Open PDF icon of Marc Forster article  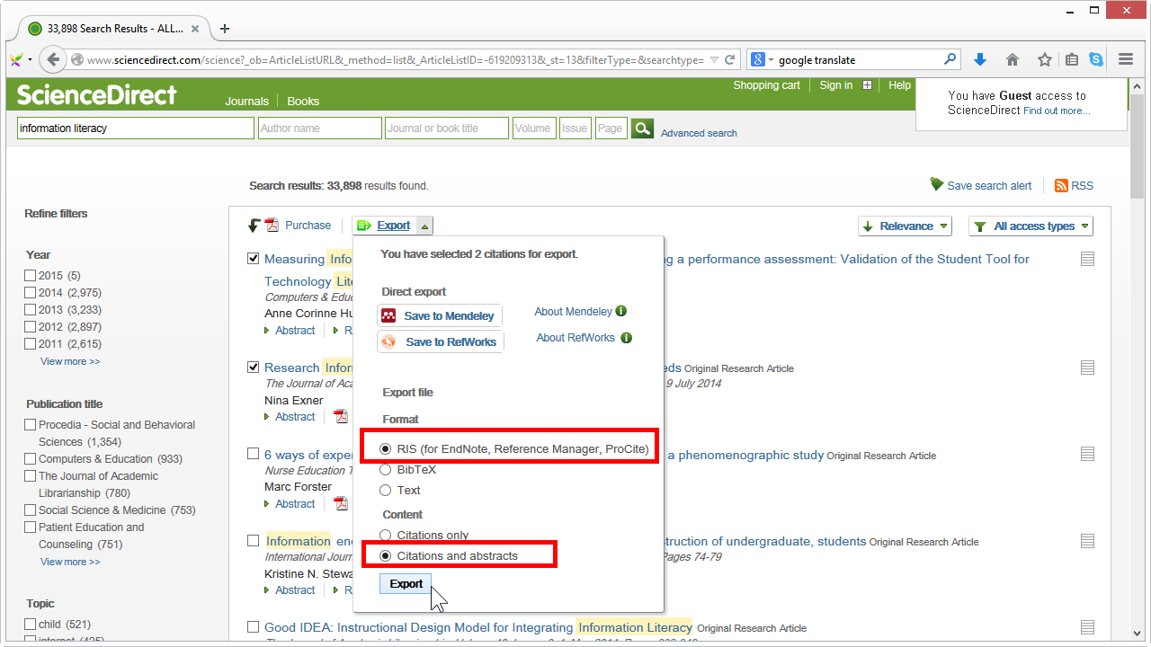point(341,503)
